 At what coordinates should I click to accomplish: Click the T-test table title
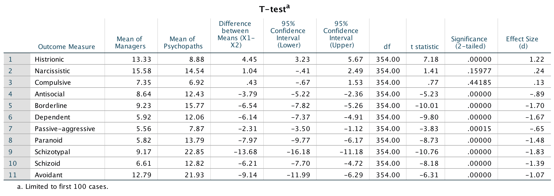(274, 9)
